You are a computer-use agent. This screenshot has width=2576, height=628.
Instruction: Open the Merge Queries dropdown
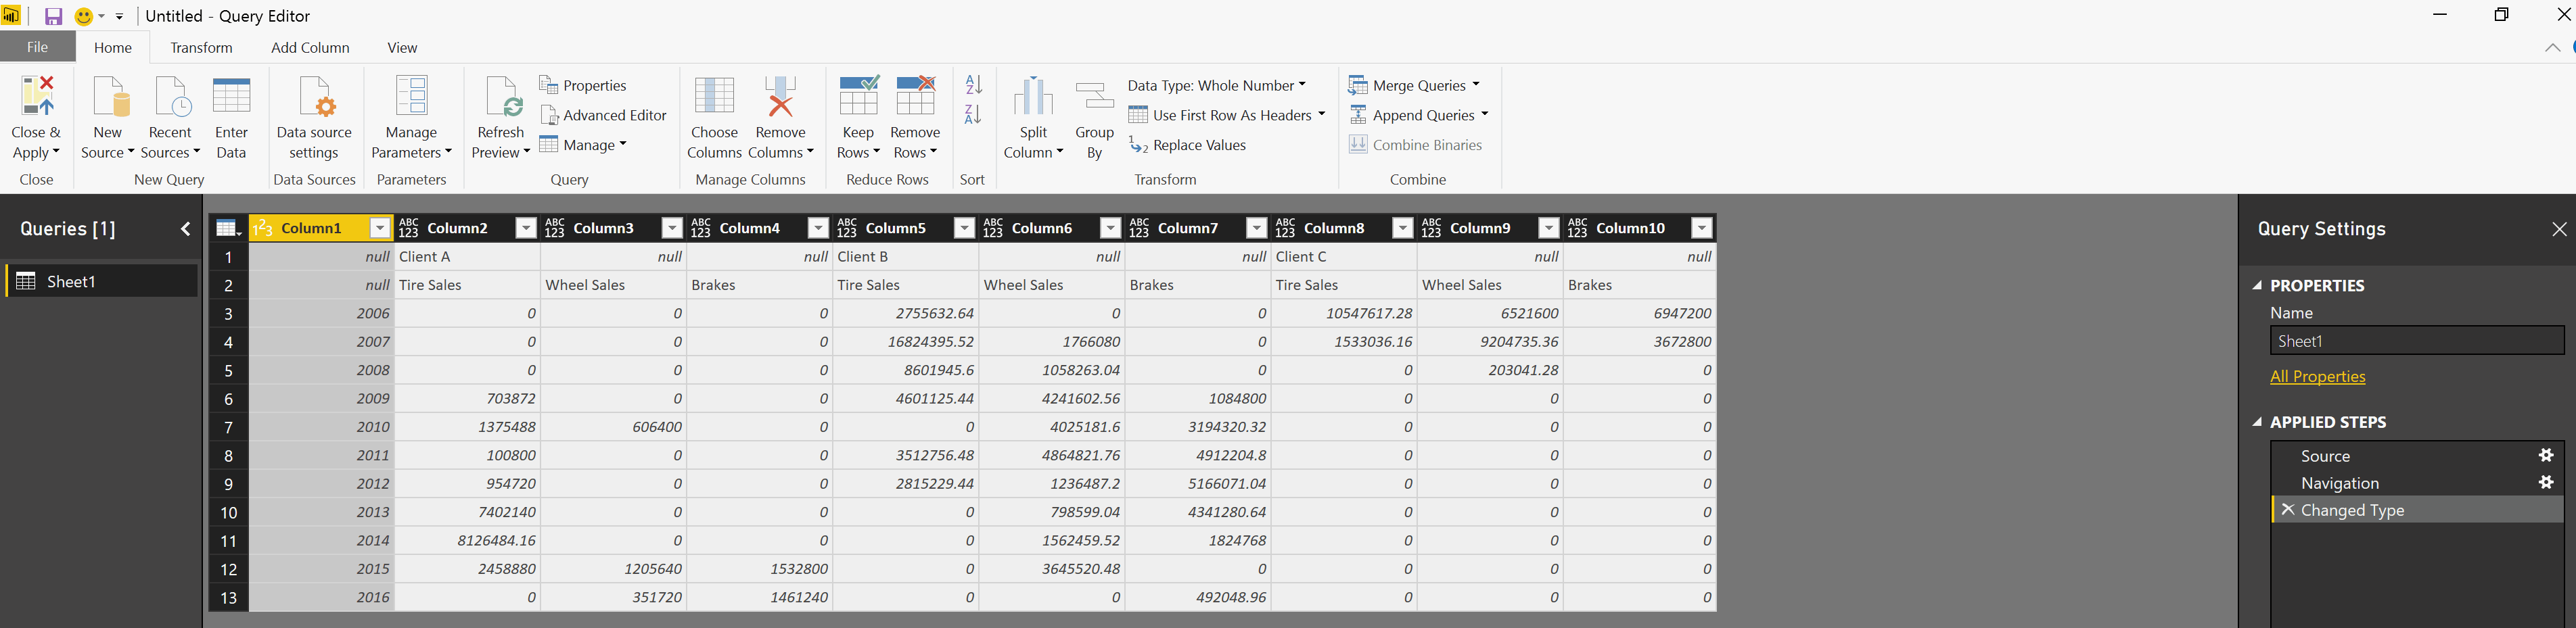point(1476,85)
